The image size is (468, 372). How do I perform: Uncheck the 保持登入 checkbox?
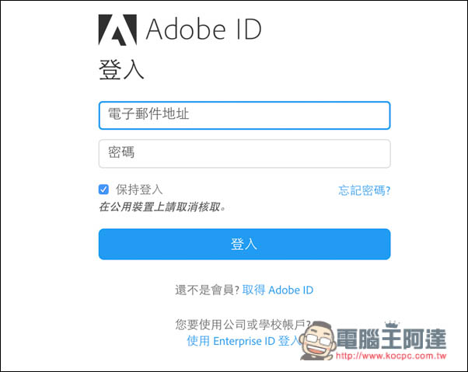point(103,189)
